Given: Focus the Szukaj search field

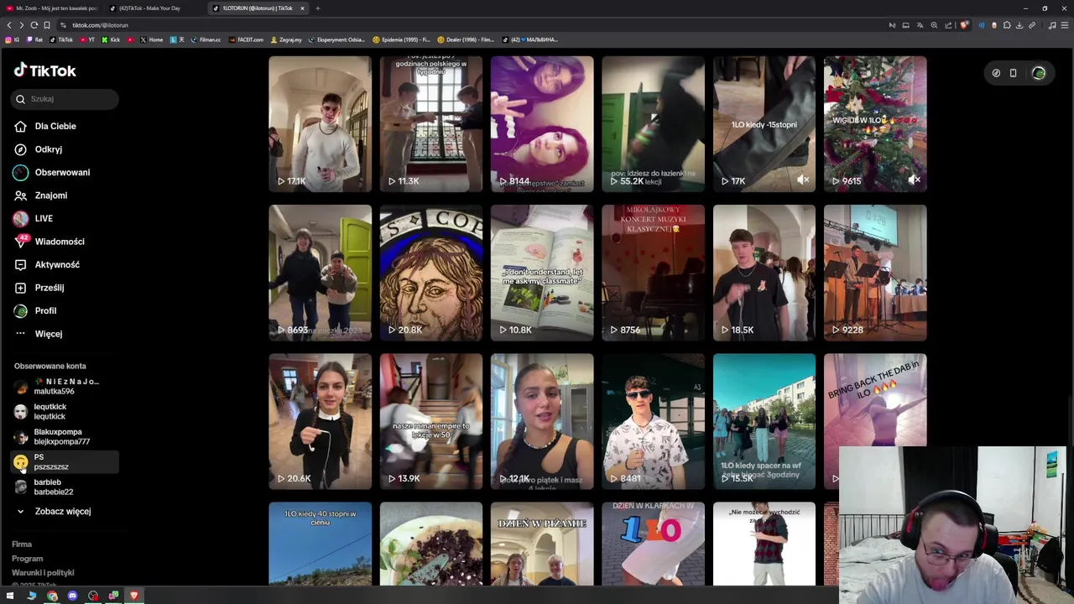Looking at the screenshot, I should [65, 99].
